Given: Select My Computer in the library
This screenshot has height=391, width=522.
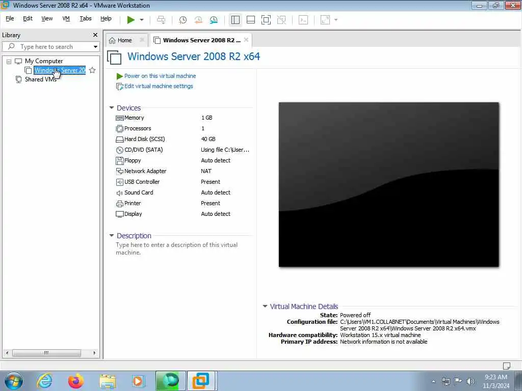Looking at the screenshot, I should click(x=44, y=61).
